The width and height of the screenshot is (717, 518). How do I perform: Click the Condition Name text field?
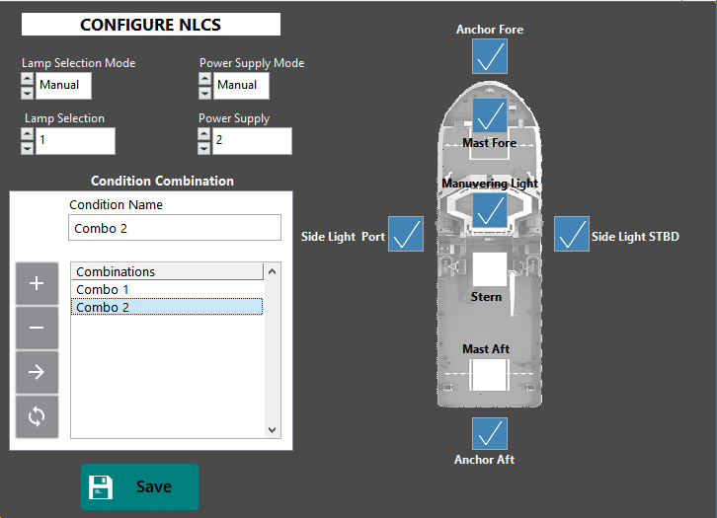[175, 228]
